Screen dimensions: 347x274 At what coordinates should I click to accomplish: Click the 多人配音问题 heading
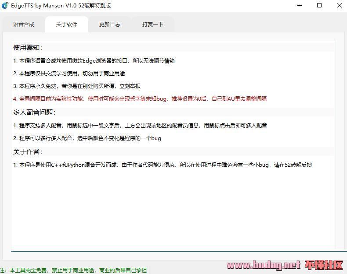[34, 112]
